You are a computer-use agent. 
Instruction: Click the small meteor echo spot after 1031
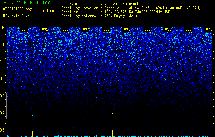pyautogui.click(x=32, y=115)
